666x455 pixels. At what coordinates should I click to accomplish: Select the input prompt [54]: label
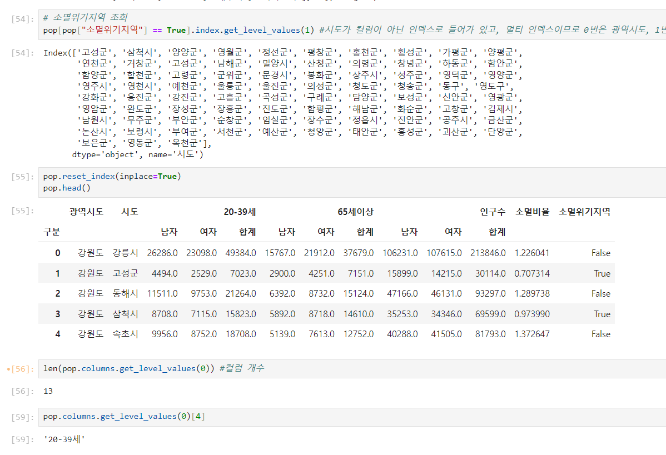point(23,19)
